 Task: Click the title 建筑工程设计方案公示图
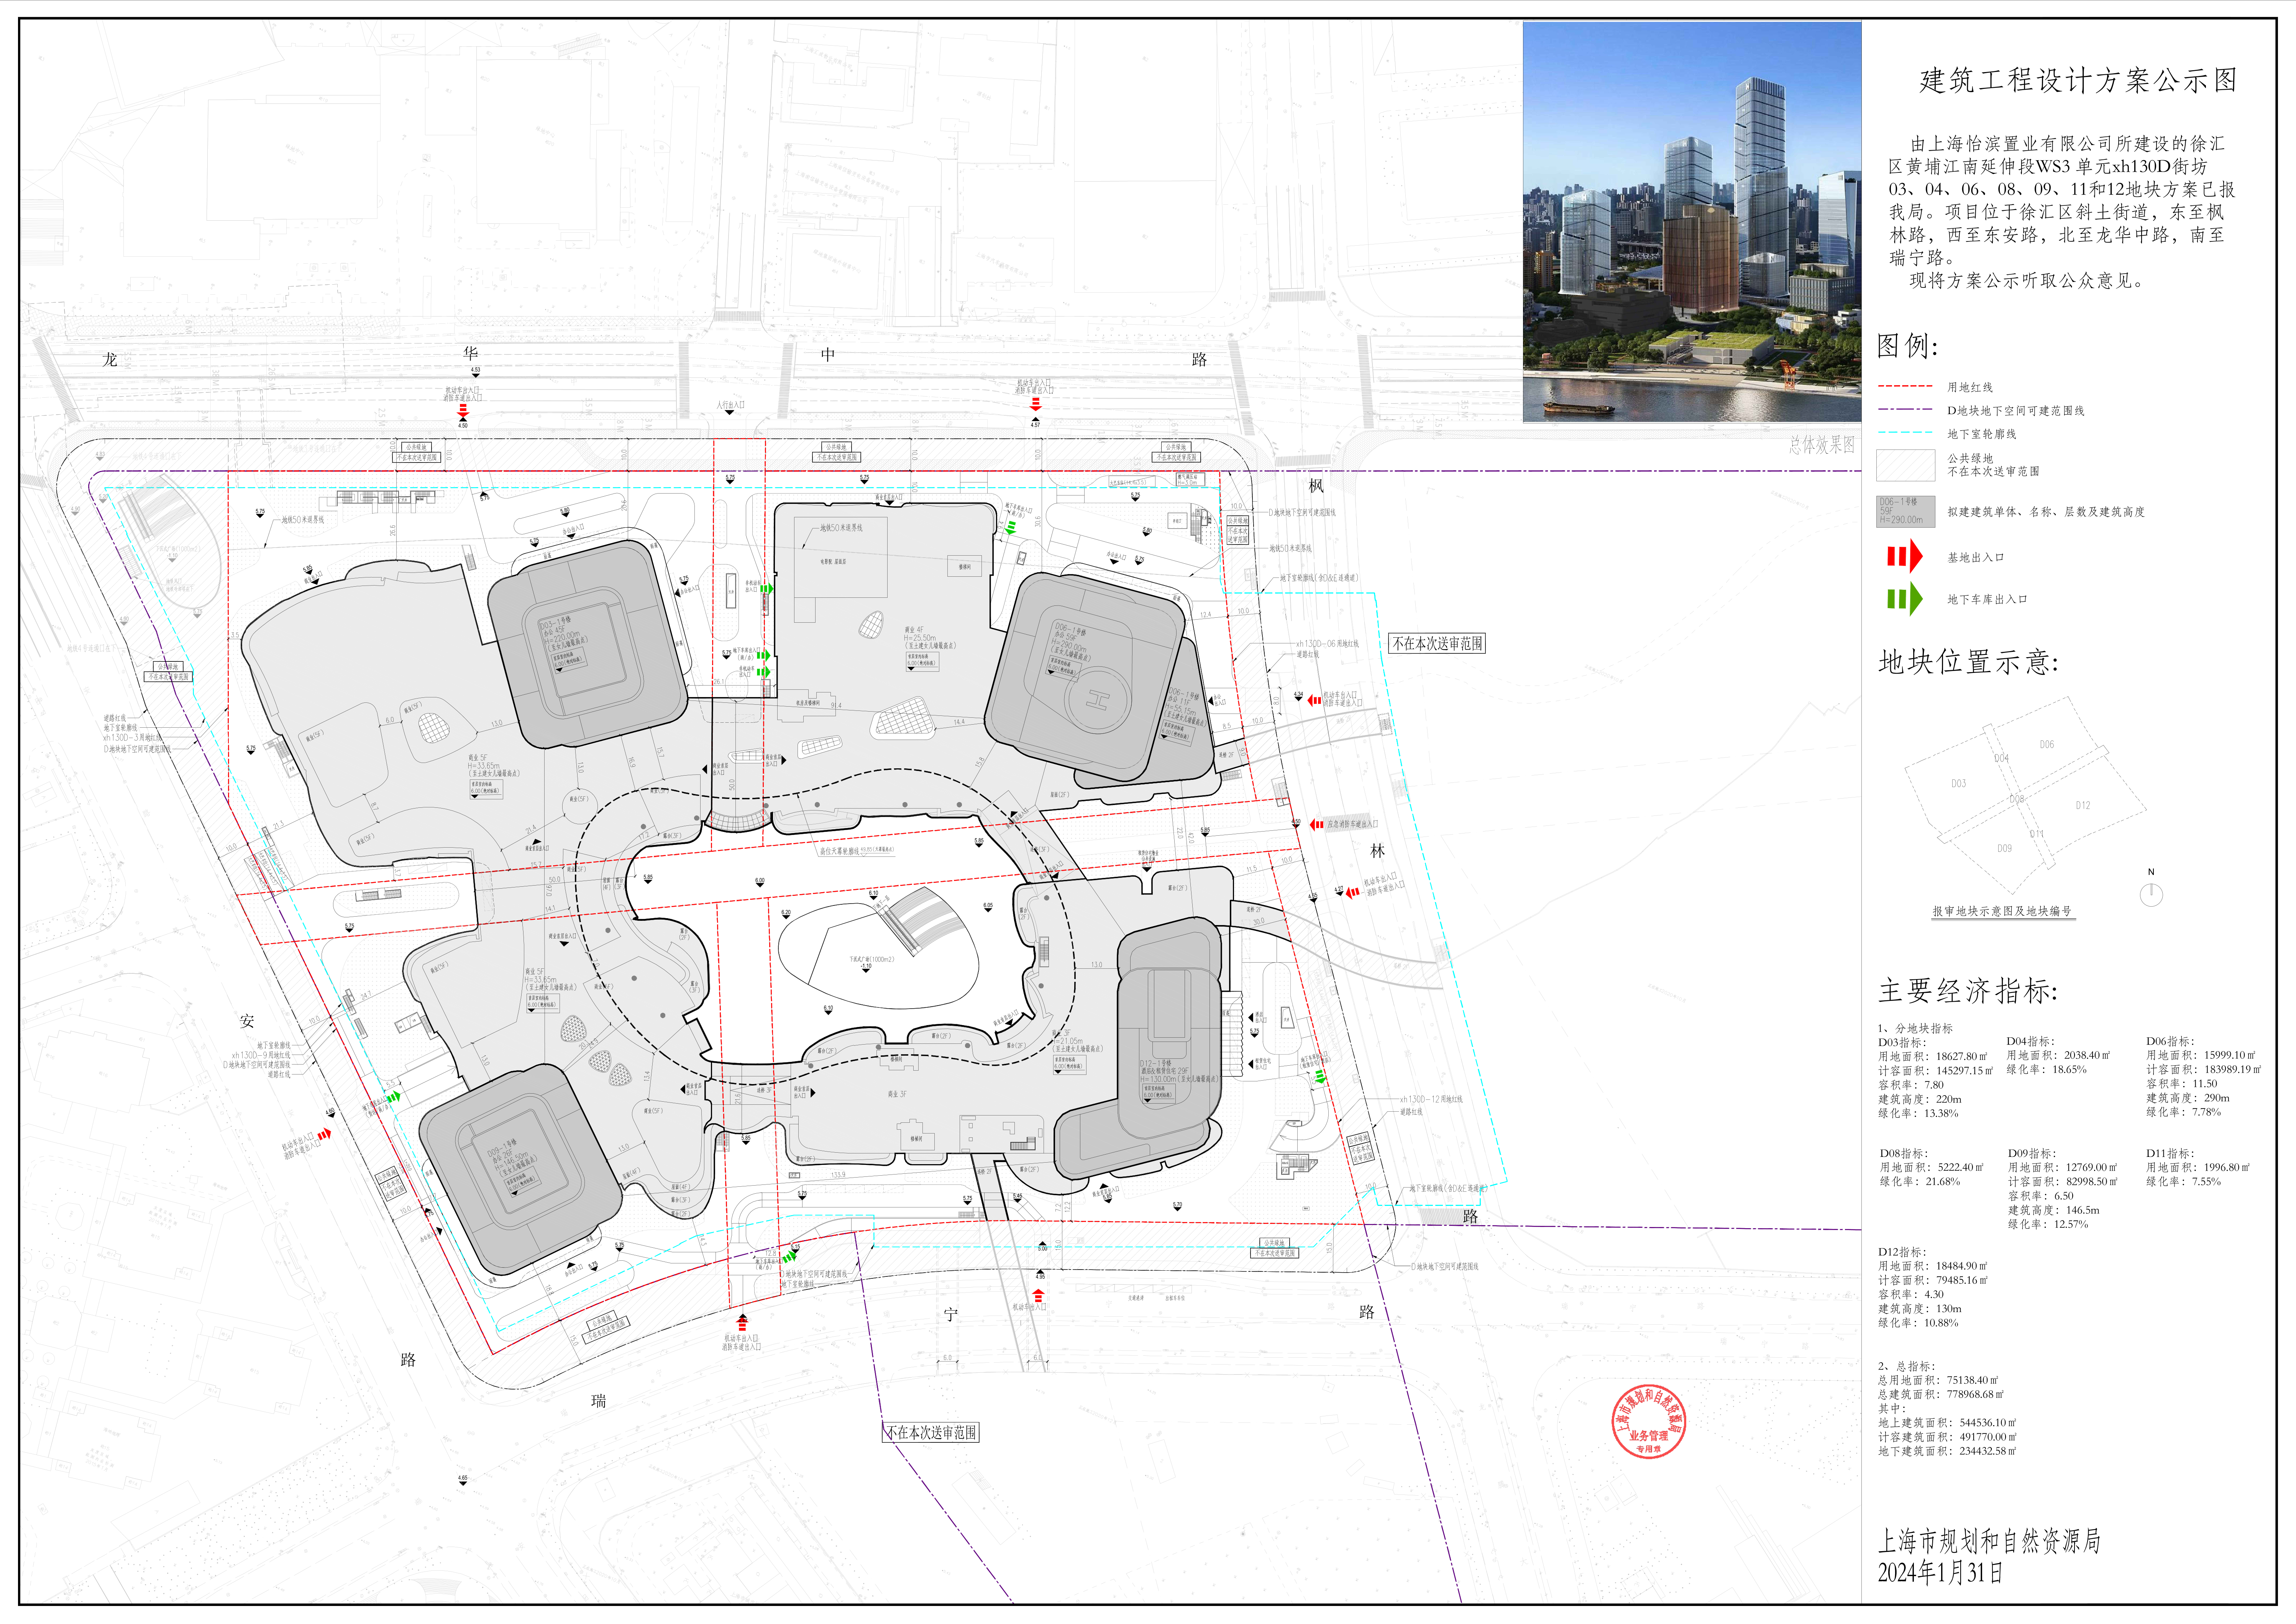click(x=2078, y=80)
